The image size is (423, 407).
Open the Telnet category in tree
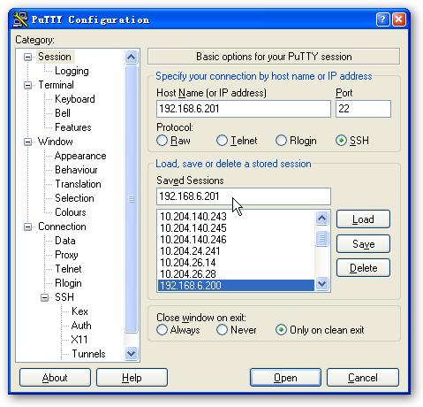(68, 269)
